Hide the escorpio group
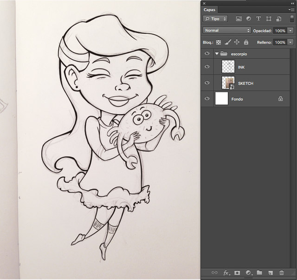Screen dimensions: 297x280 [x=207, y=54]
